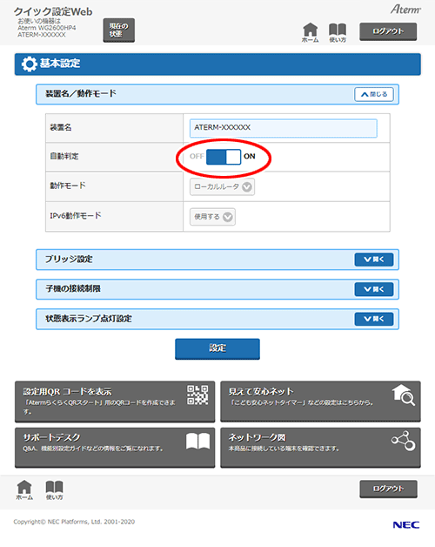Click the bottom ログアウト button
The width and height of the screenshot is (435, 547).
point(388,490)
